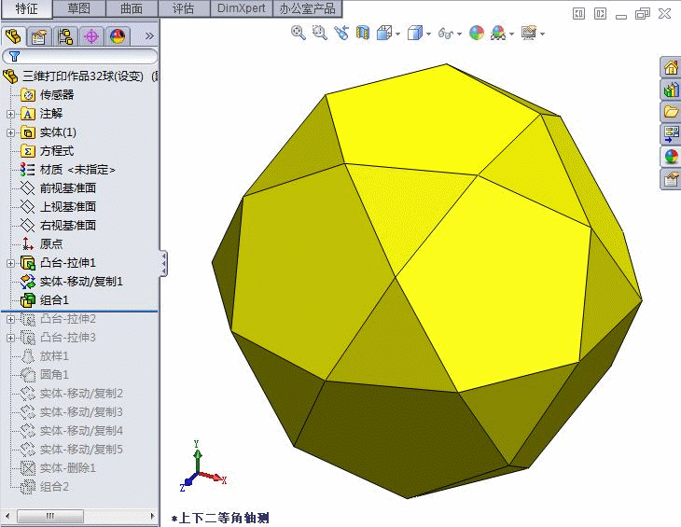Open SolidWorks Resources home task pane
681x527 pixels.
(x=671, y=67)
